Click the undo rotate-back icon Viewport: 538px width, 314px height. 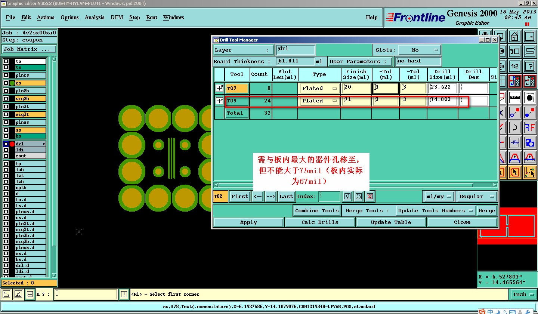tap(515, 51)
